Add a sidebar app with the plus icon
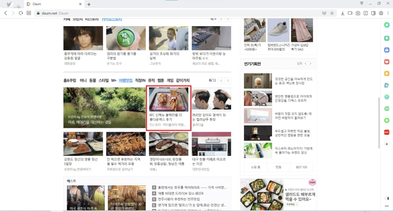Image resolution: width=393 pixels, height=212 pixels. click(x=387, y=144)
